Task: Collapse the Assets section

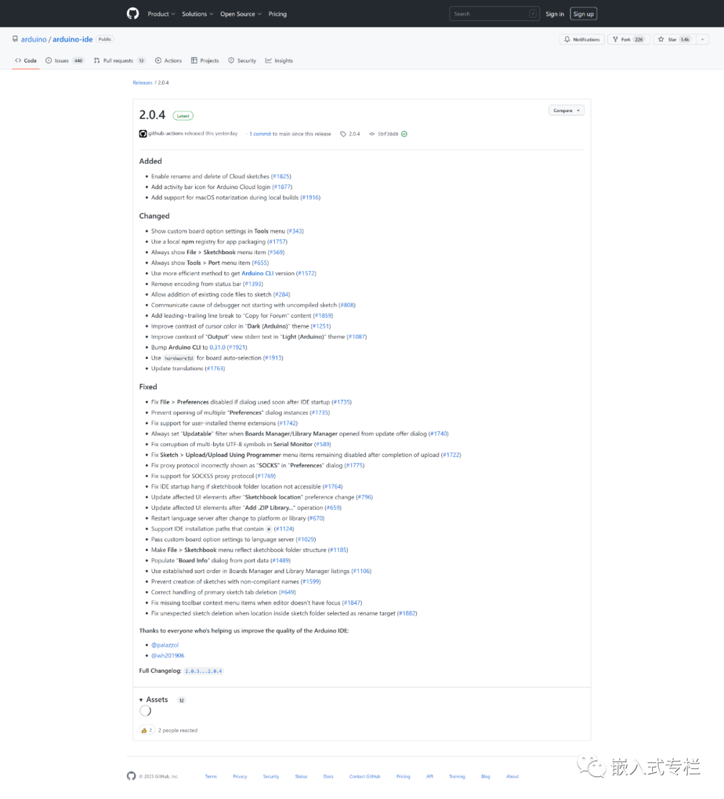Action: pos(154,700)
